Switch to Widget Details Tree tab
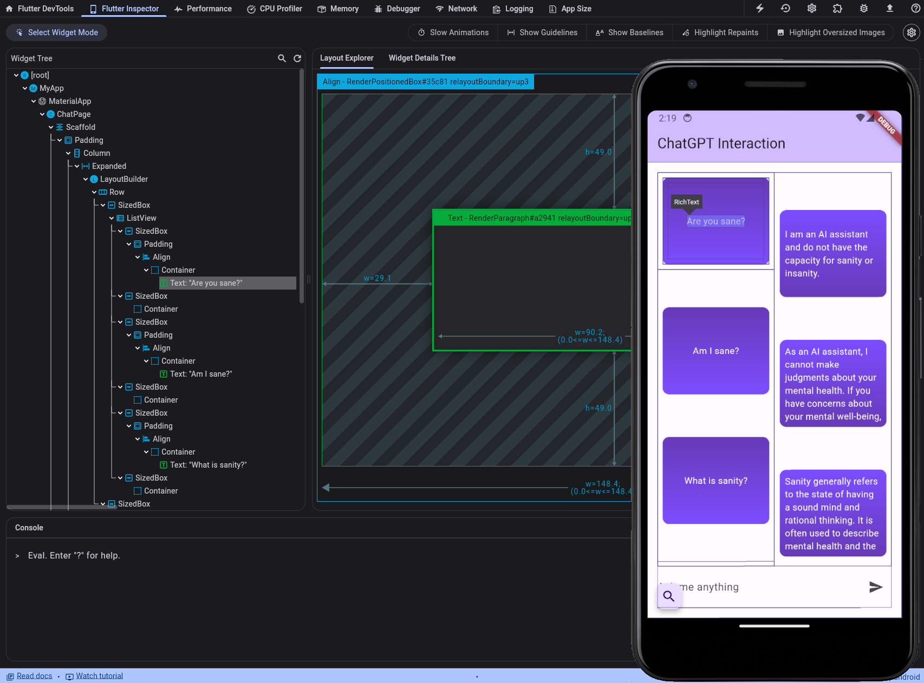 click(x=422, y=58)
